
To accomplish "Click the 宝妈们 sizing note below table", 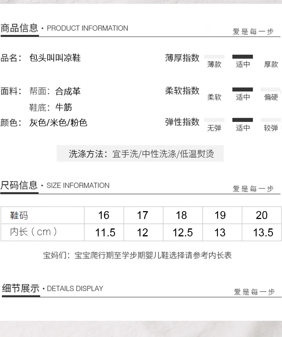I will tap(138, 255).
